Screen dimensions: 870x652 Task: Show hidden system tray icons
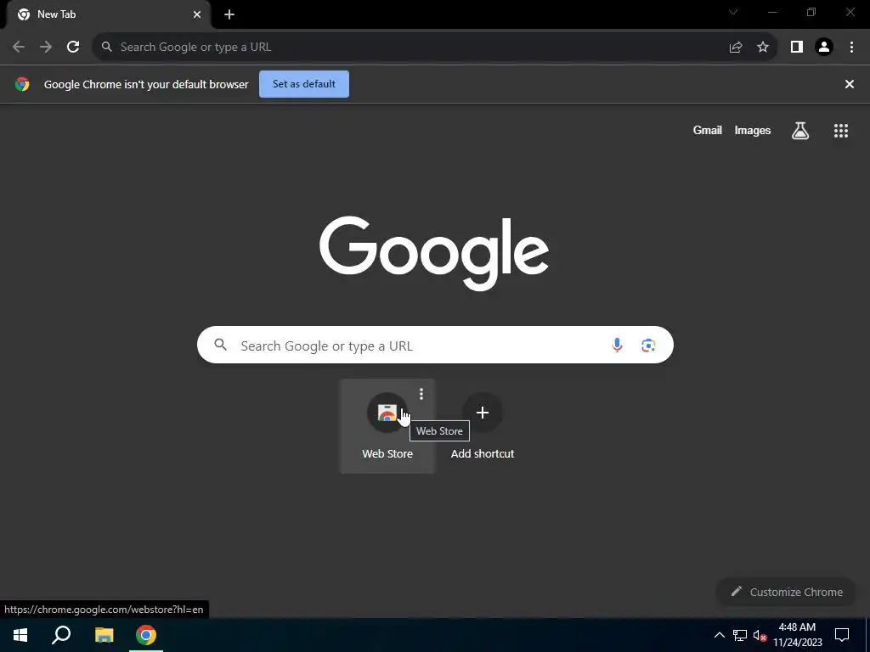[x=719, y=635]
